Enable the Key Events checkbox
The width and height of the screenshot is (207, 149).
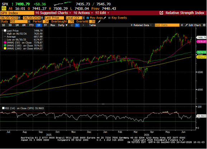109,18
